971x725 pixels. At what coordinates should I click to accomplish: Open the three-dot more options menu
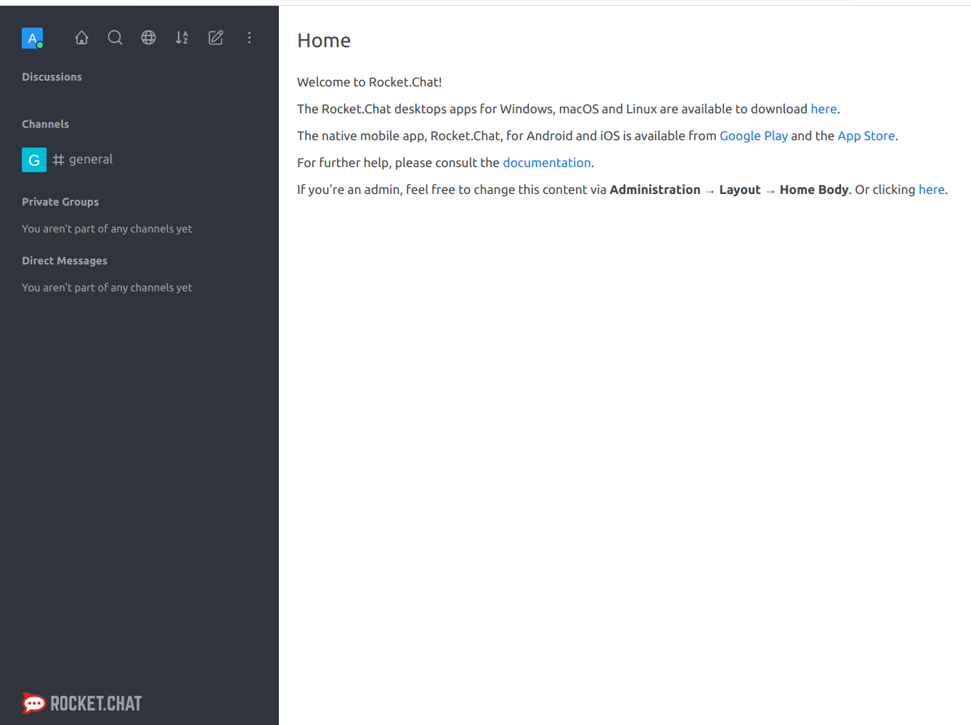(249, 38)
